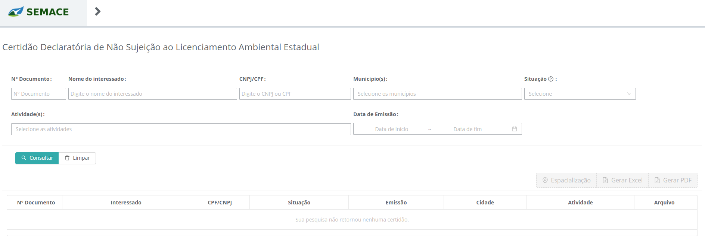This screenshot has width=705, height=242.
Task: Click the Atividade column header
Action: coord(580,203)
